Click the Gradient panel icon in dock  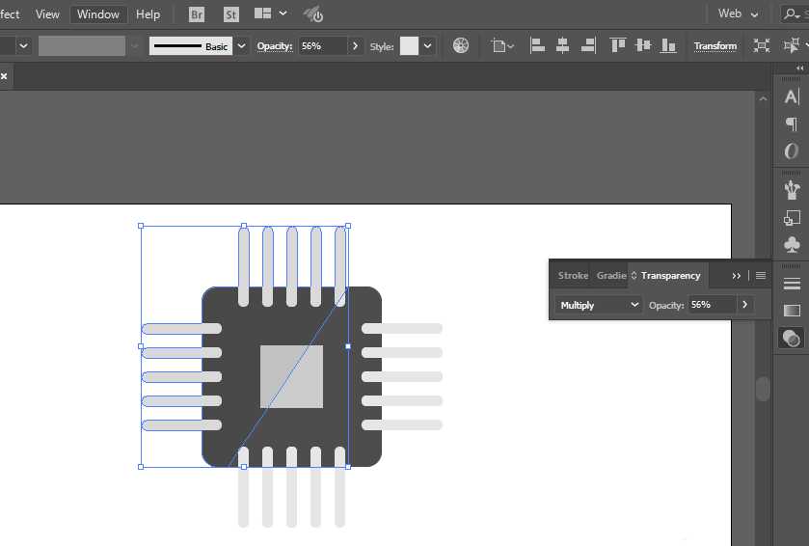click(x=792, y=311)
